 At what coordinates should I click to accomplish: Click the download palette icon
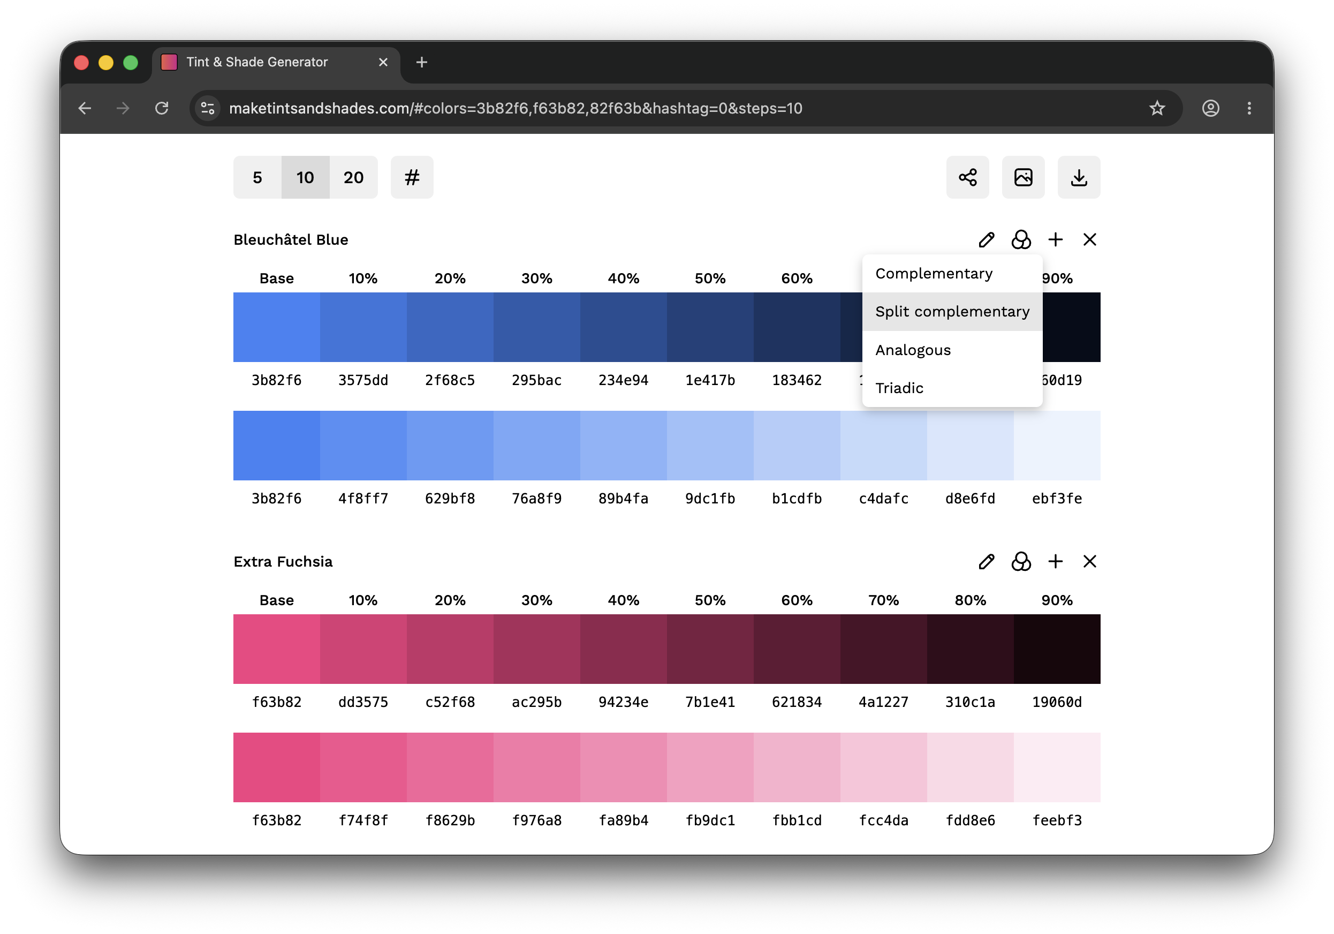(x=1079, y=177)
